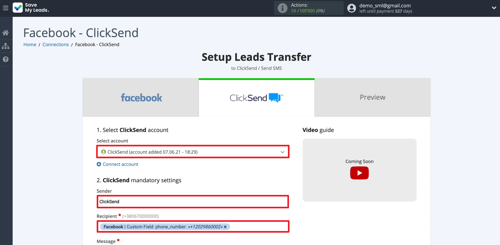Click the Recipient input field
This screenshot has height=245, width=500.
click(193, 227)
